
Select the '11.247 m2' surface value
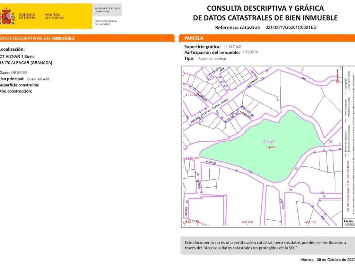232,47
